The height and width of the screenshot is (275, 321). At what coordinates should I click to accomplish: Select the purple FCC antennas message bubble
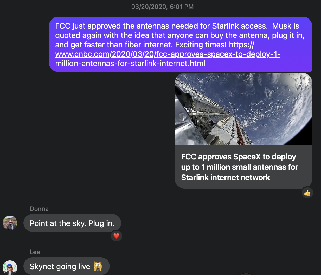pyautogui.click(x=181, y=44)
